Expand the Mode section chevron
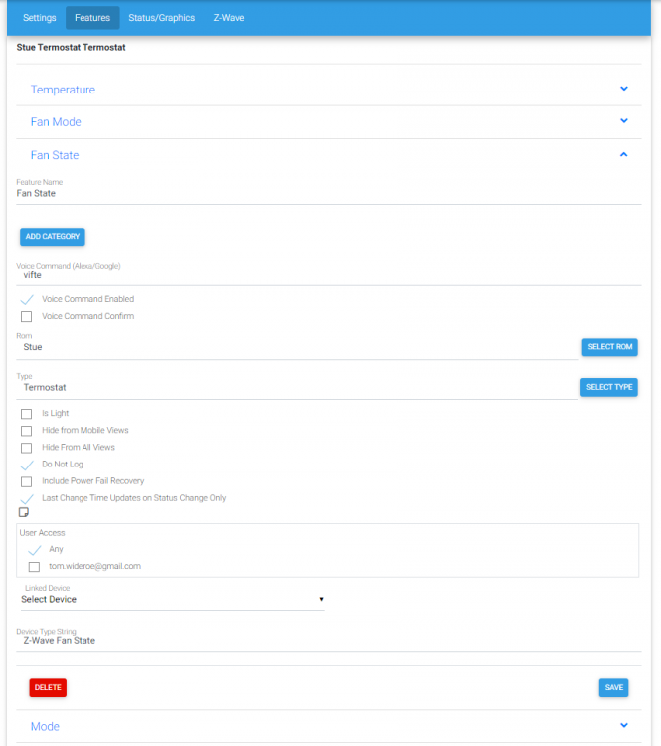The width and height of the screenshot is (661, 746). (624, 726)
